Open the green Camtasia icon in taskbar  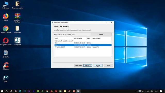click(38, 91)
